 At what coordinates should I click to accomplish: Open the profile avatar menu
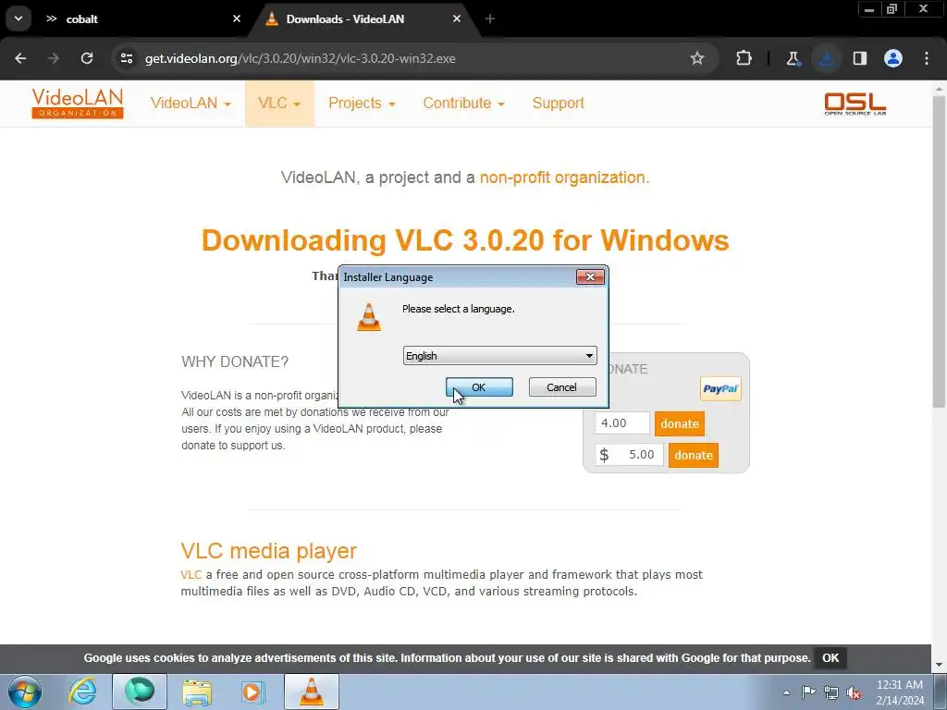pos(893,58)
